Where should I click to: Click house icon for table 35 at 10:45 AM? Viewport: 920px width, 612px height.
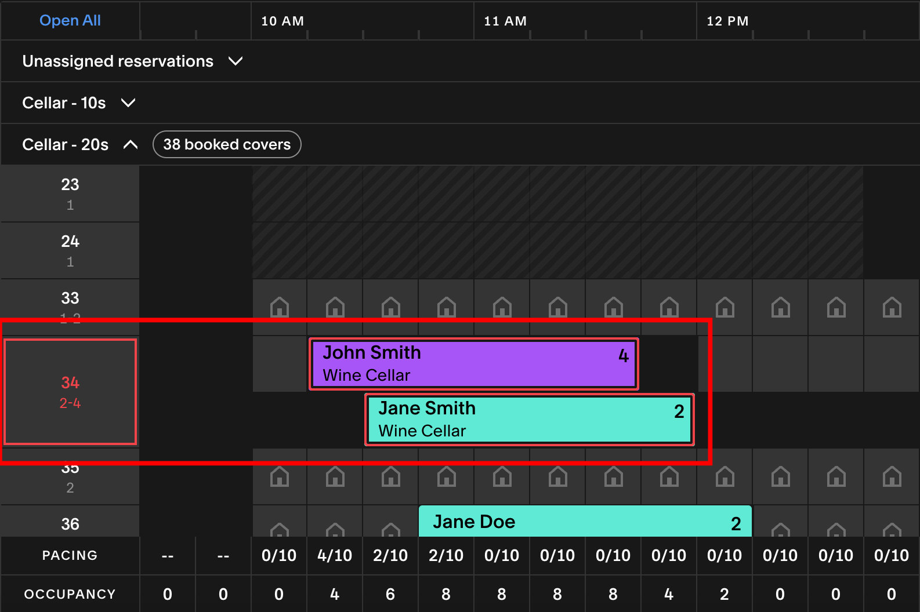(x=447, y=477)
